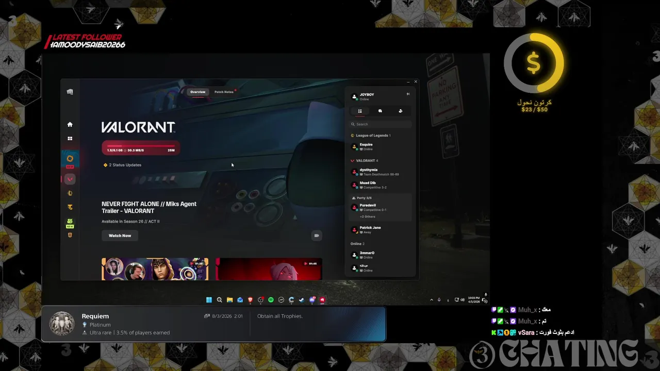The image size is (660, 371).
Task: Click the Requiem trophy icon in the notification
Action: pos(61,324)
